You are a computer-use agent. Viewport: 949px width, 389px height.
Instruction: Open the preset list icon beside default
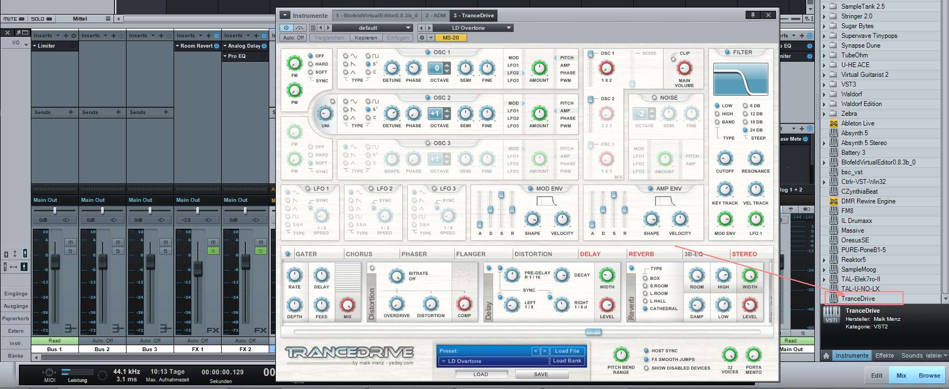click(313, 28)
